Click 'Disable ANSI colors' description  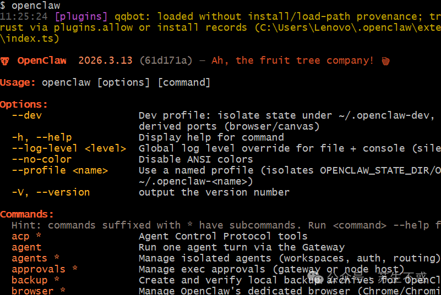click(x=196, y=159)
